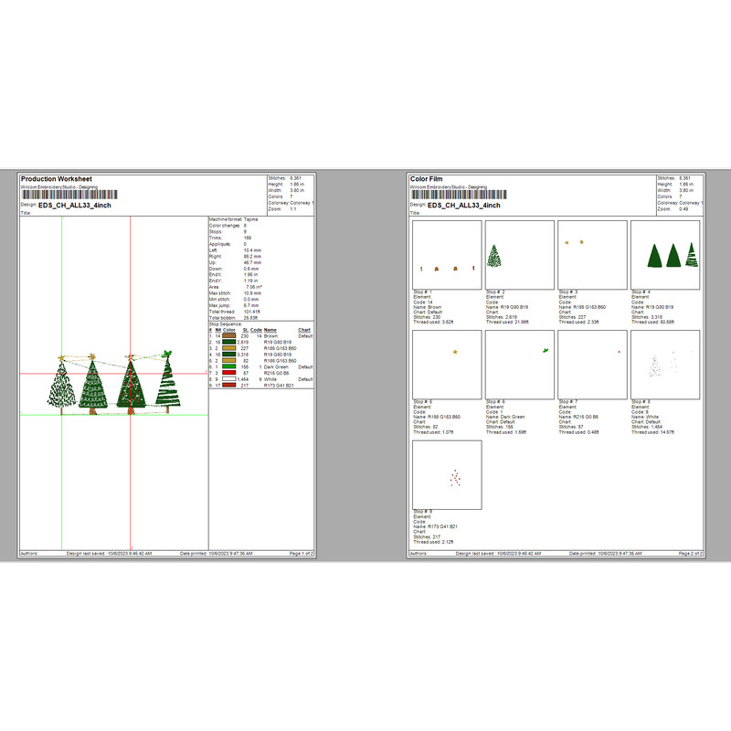Click the Production Worksheet page heading
The width and height of the screenshot is (731, 731).
[57, 179]
